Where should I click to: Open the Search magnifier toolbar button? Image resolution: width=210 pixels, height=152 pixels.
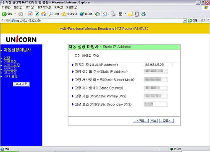pyautogui.click(x=54, y=14)
